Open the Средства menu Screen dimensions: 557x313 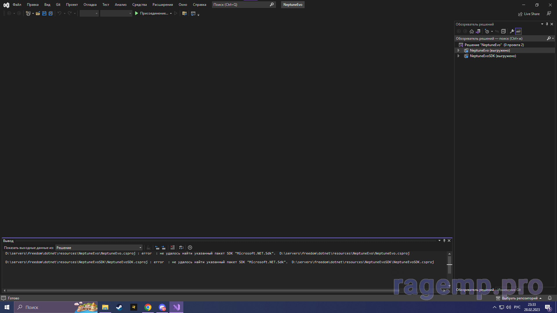click(x=140, y=5)
